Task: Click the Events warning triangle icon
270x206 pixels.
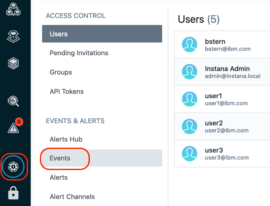Action: pos(13,128)
